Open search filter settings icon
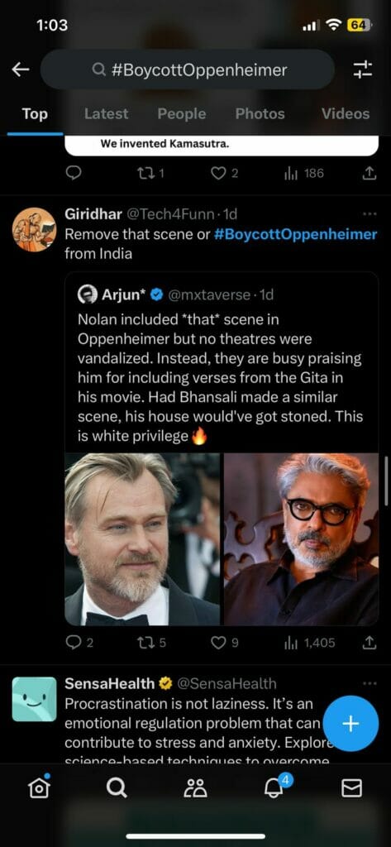Image resolution: width=391 pixels, height=847 pixels. coord(362,69)
